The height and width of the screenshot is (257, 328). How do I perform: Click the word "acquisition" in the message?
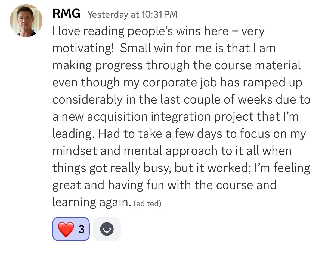117,117
